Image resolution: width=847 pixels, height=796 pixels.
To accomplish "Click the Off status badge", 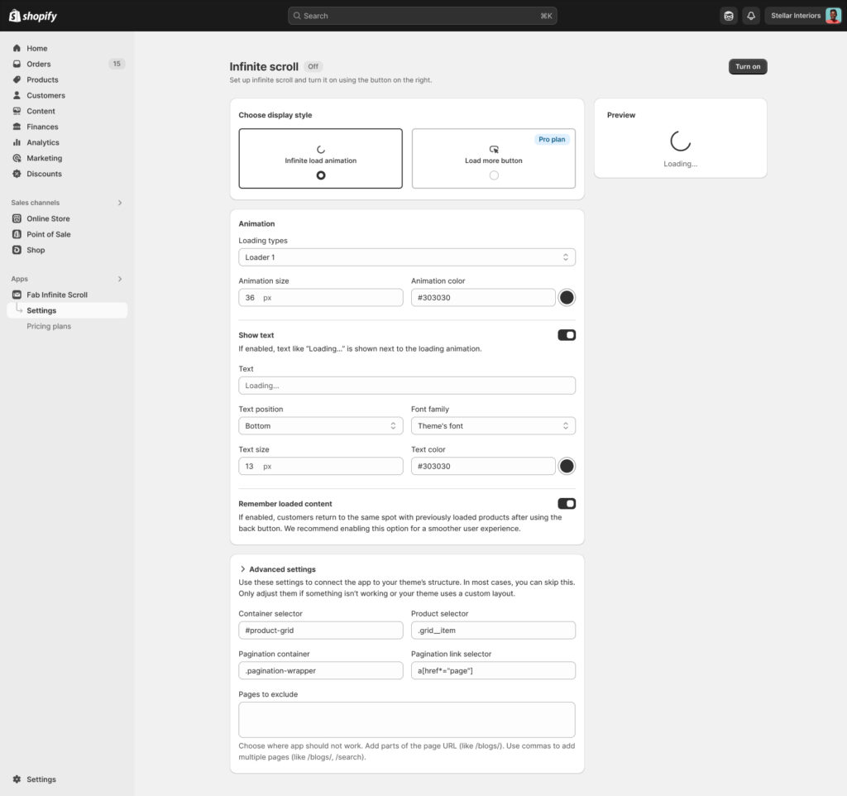I will pyautogui.click(x=313, y=66).
